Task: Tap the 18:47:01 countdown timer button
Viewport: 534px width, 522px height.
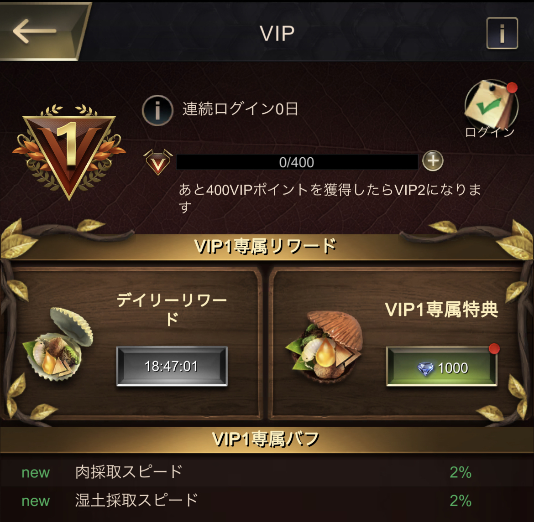Action: point(172,366)
